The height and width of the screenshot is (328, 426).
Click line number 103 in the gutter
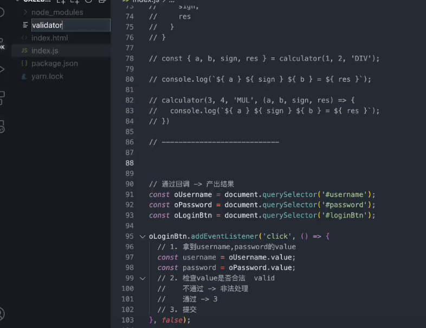pyautogui.click(x=128, y=320)
